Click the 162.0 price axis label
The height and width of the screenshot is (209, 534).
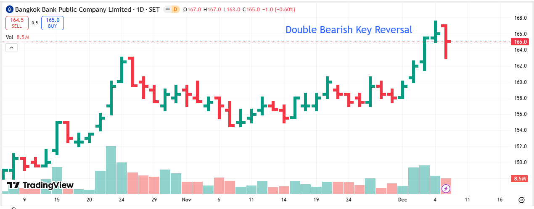(521, 66)
